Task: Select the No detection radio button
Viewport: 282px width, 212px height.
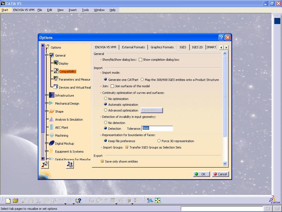Action: coord(105,122)
